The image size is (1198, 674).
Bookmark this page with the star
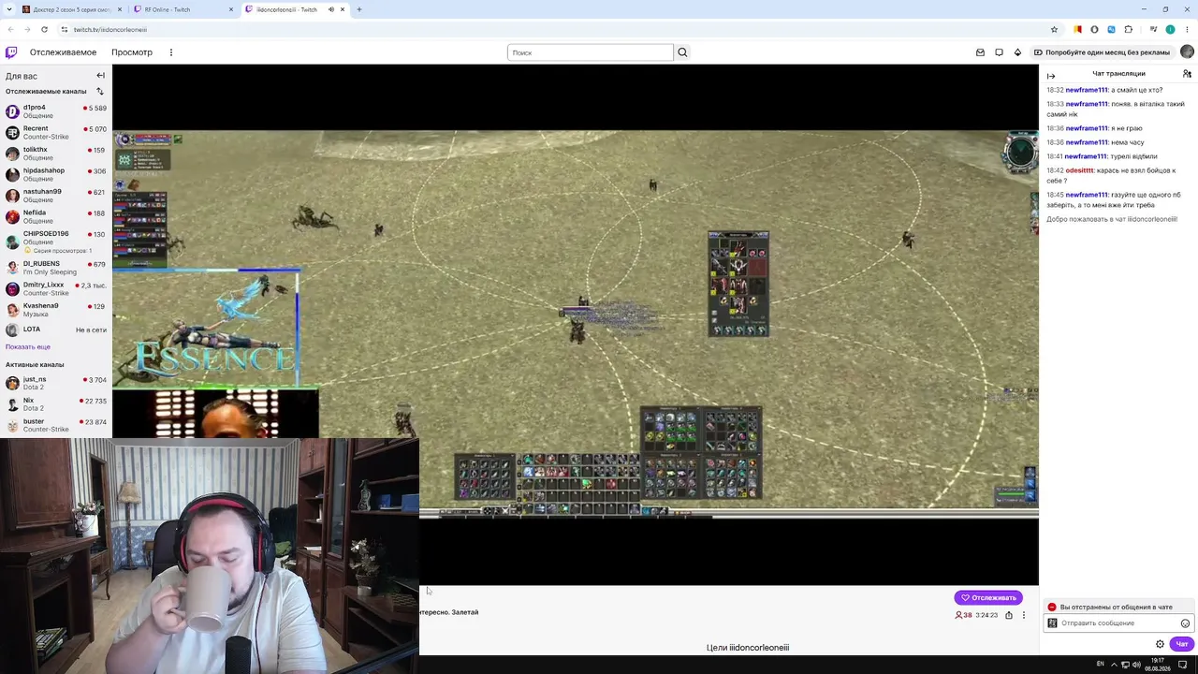[x=1054, y=29]
